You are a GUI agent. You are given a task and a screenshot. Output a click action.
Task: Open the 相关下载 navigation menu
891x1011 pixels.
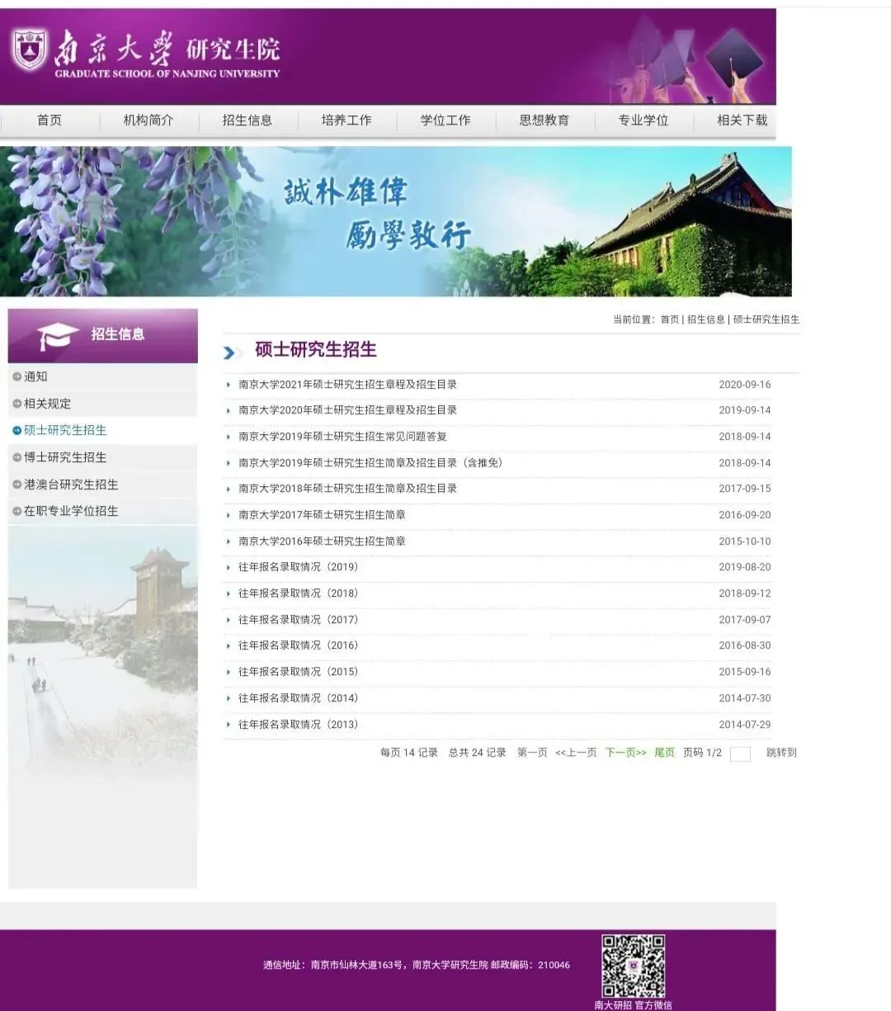pyautogui.click(x=742, y=120)
